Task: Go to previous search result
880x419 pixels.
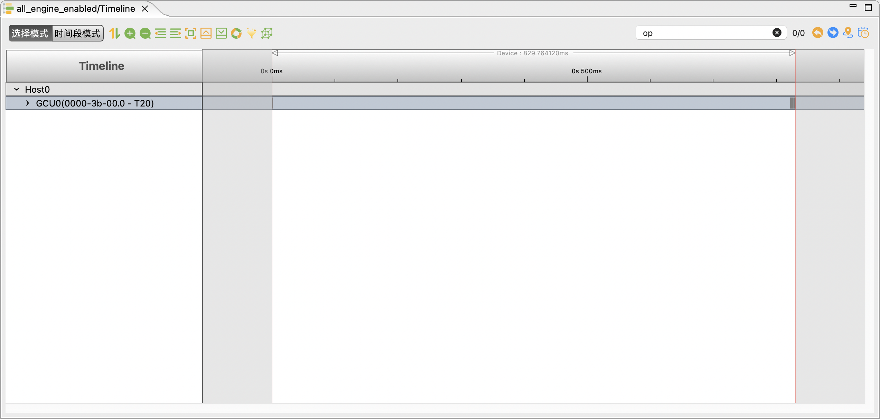Action: (818, 32)
